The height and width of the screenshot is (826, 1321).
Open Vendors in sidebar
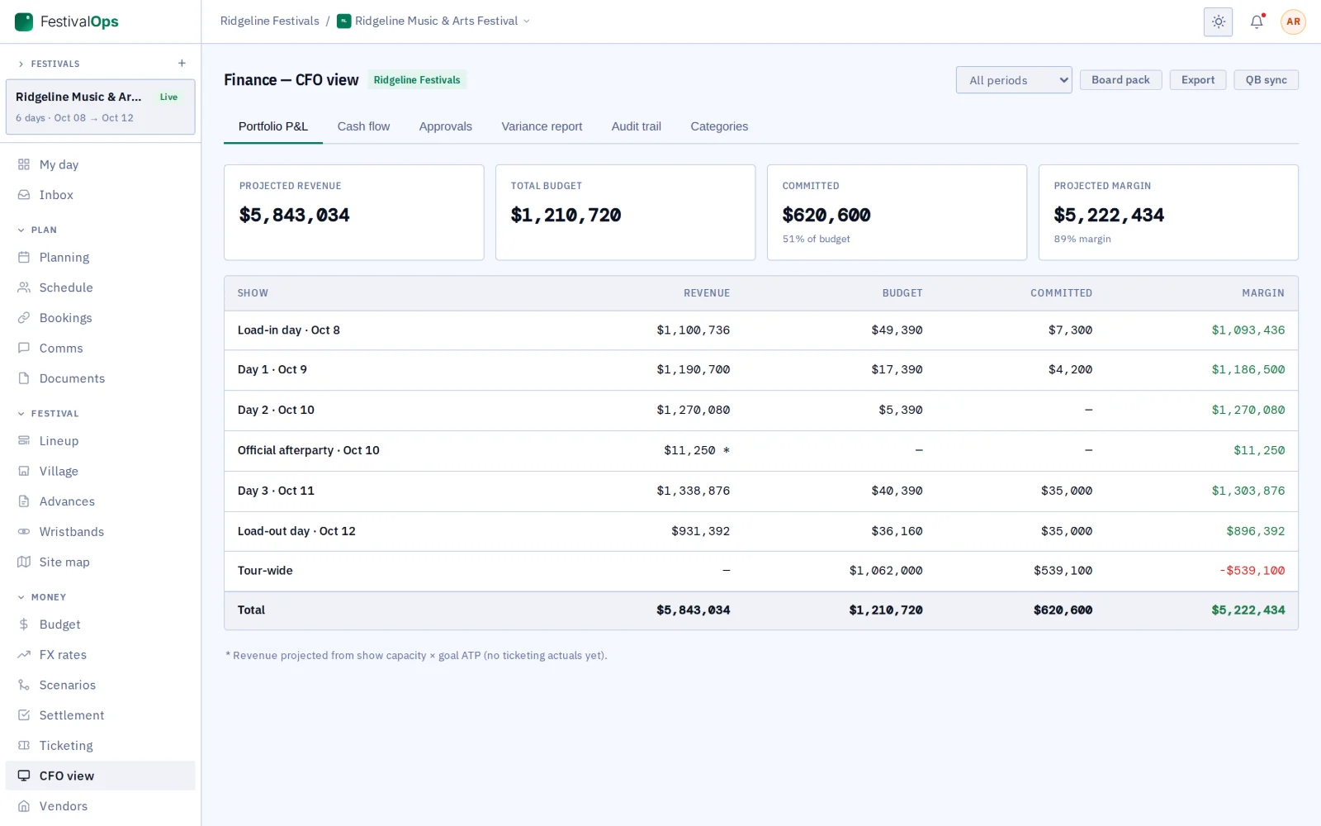click(x=101, y=806)
